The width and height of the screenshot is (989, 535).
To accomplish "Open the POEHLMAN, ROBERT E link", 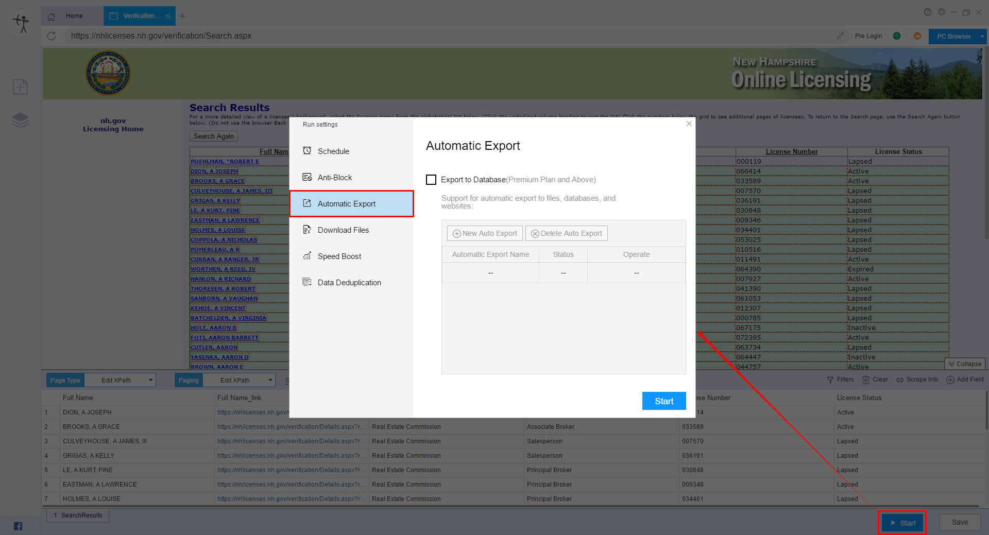I will 225,162.
